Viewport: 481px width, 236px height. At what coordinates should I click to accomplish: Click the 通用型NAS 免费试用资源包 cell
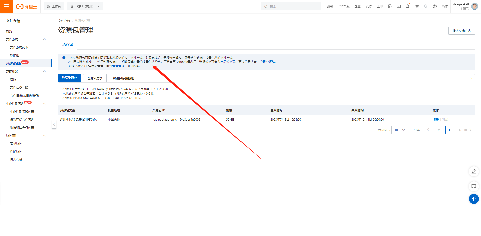click(78, 120)
